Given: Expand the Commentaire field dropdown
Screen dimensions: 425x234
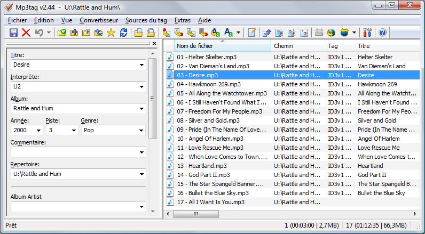Looking at the screenshot, I should pos(141,152).
